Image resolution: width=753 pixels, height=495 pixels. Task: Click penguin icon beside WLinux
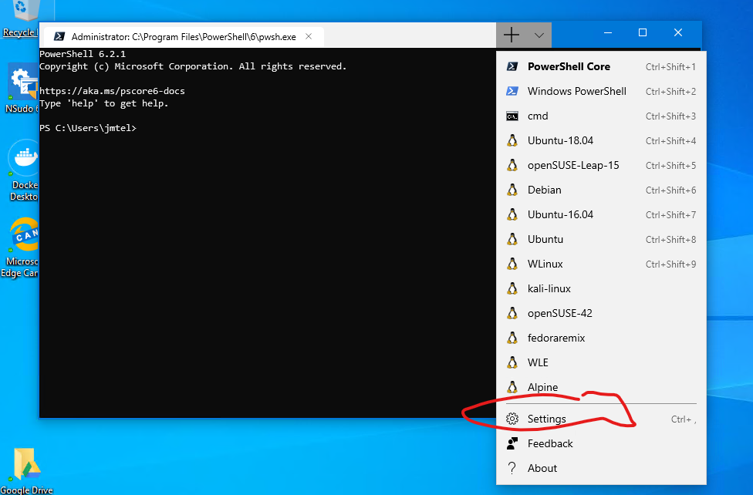pyautogui.click(x=512, y=264)
